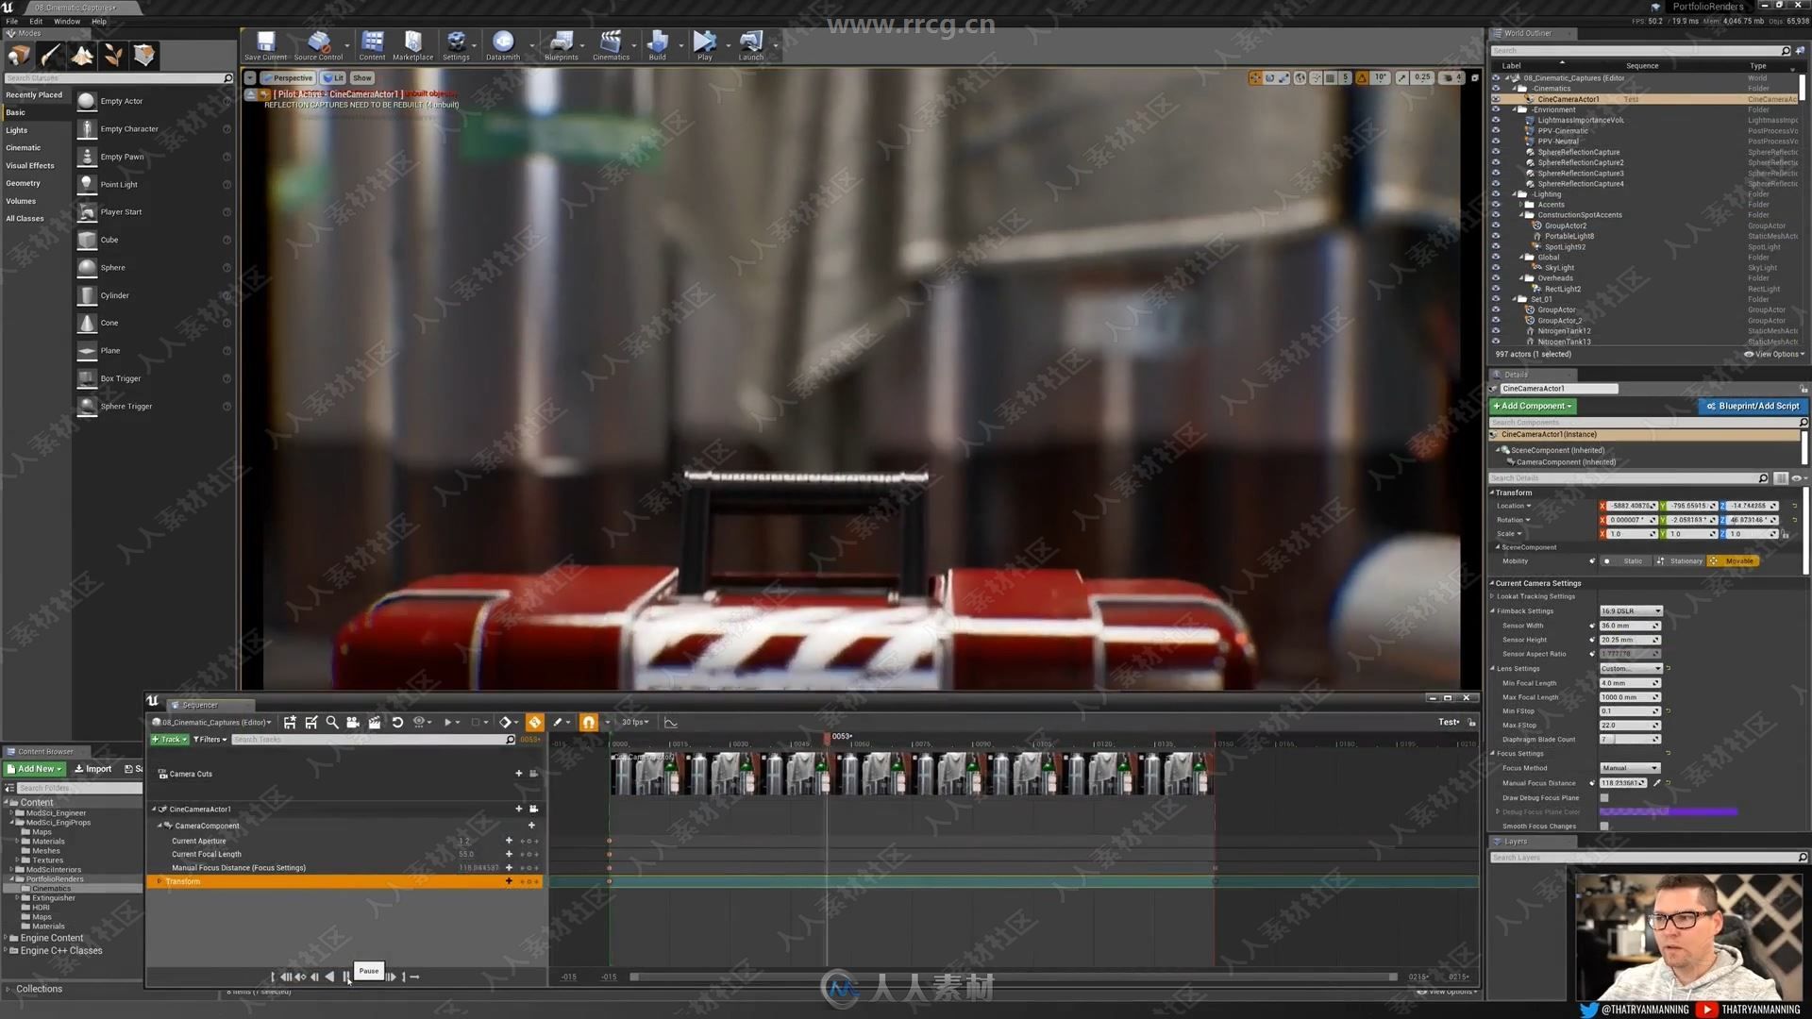Click the focus distance eyedropper picker icon
Image resolution: width=1812 pixels, height=1019 pixels.
1657,783
